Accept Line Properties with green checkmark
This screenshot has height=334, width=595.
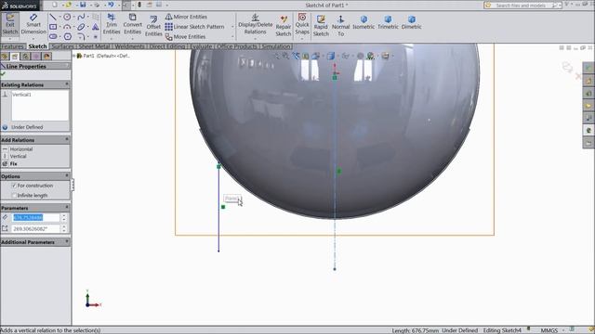[x=4, y=74]
